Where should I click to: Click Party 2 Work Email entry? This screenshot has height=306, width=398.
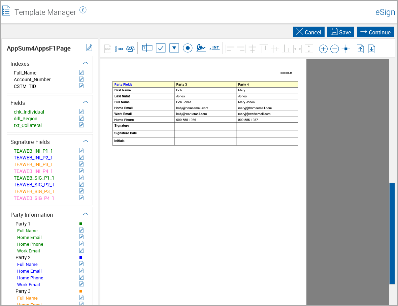click(x=28, y=285)
